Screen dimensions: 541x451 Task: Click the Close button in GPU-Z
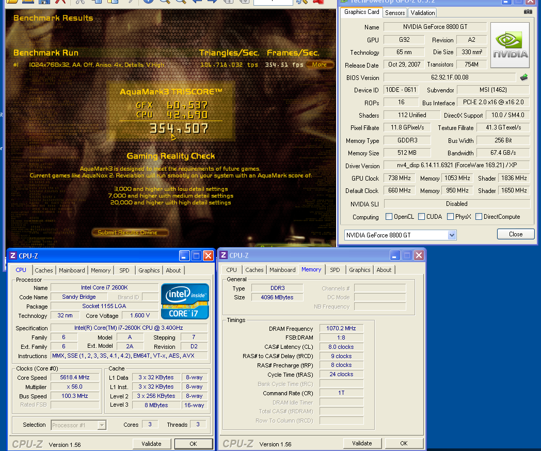pos(516,234)
